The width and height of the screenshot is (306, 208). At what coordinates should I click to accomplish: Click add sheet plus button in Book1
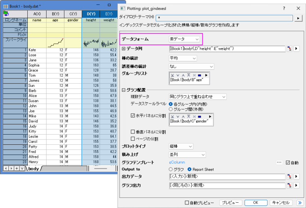tap(17, 168)
